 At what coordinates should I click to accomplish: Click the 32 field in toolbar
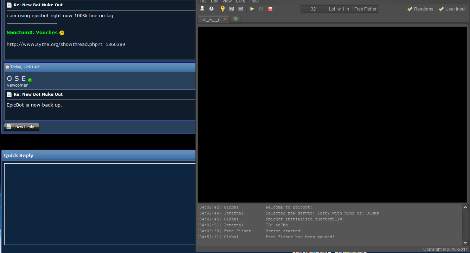(313, 9)
